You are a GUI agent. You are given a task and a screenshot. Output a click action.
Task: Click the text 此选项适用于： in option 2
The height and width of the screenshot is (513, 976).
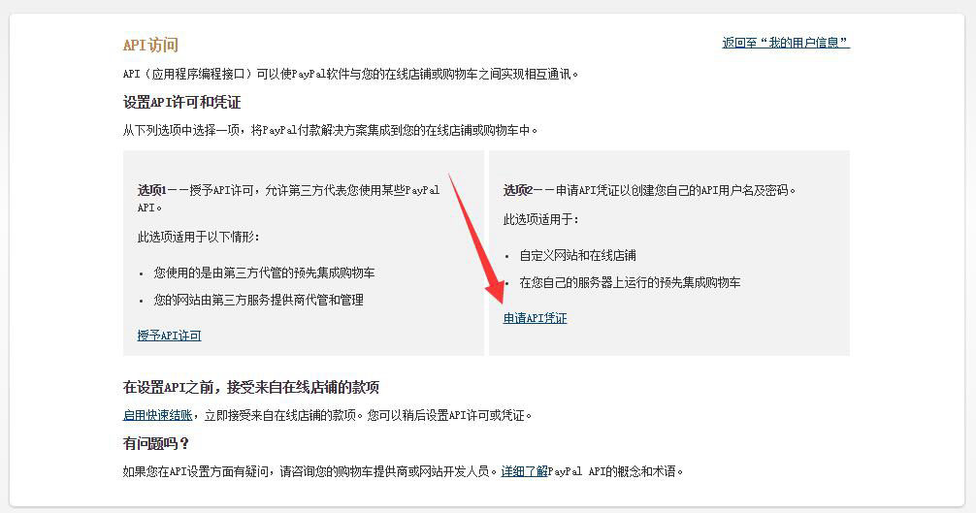[541, 219]
